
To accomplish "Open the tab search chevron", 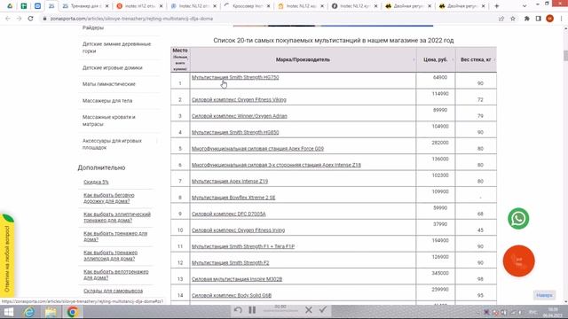I will [525, 6].
